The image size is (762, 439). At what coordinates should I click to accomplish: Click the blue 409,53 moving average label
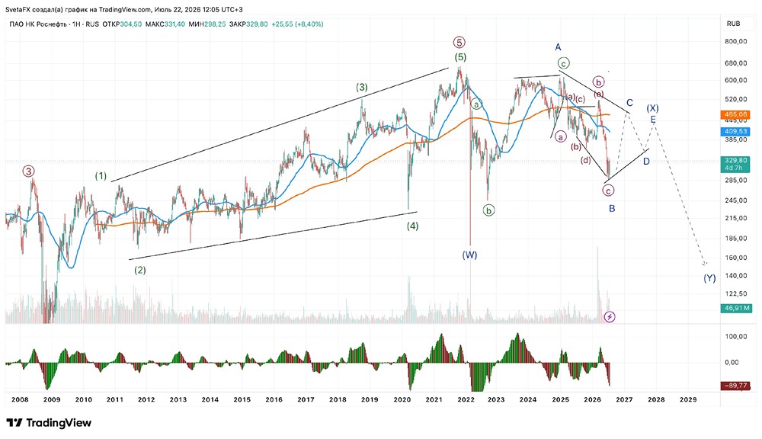tap(735, 131)
